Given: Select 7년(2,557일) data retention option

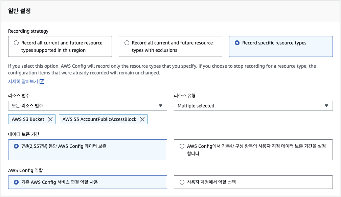Looking at the screenshot, I should (88, 150).
